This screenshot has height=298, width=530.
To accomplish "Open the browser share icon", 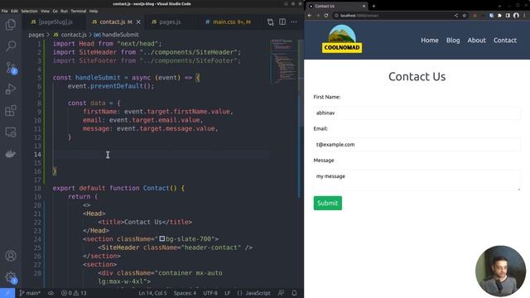I will tap(456, 16).
